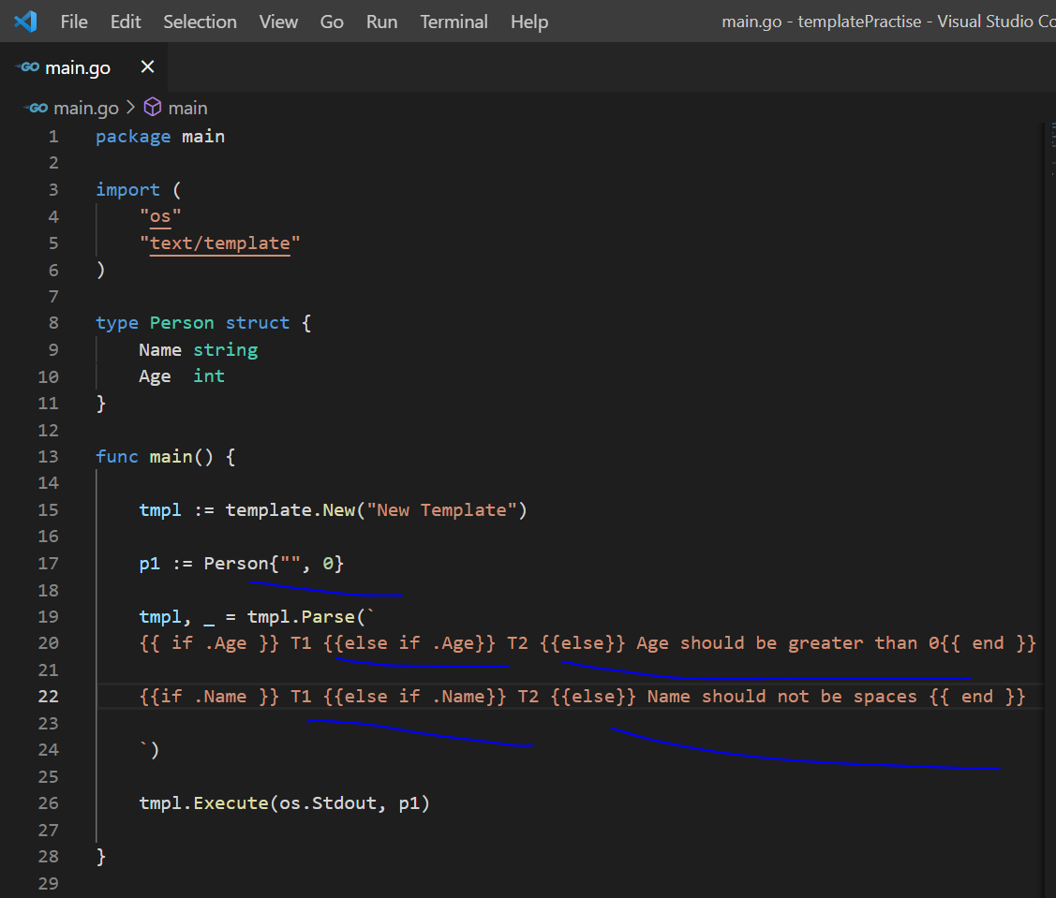Click line number 13 in gutter

tap(48, 456)
